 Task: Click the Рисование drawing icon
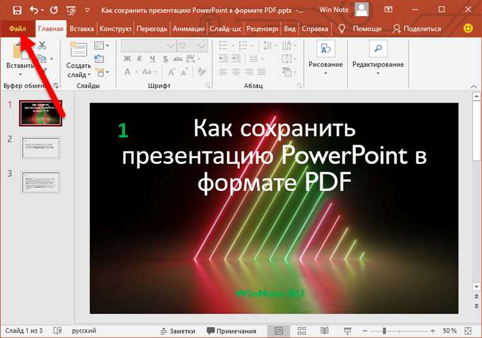(x=325, y=49)
